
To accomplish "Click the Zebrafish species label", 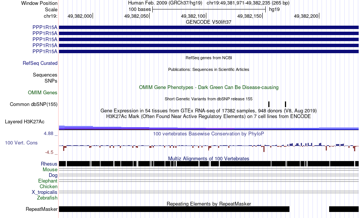I will point(47,198).
